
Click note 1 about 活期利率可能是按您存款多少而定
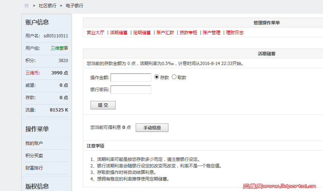(145, 159)
